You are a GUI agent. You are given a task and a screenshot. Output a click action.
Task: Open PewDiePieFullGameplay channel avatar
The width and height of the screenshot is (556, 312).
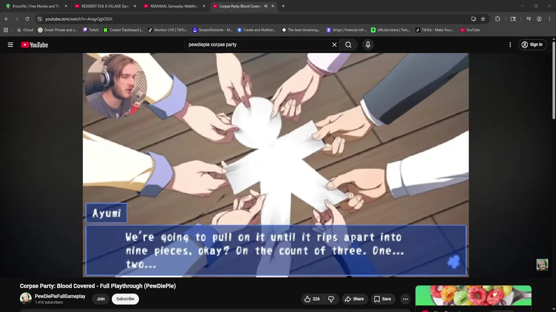coord(26,299)
